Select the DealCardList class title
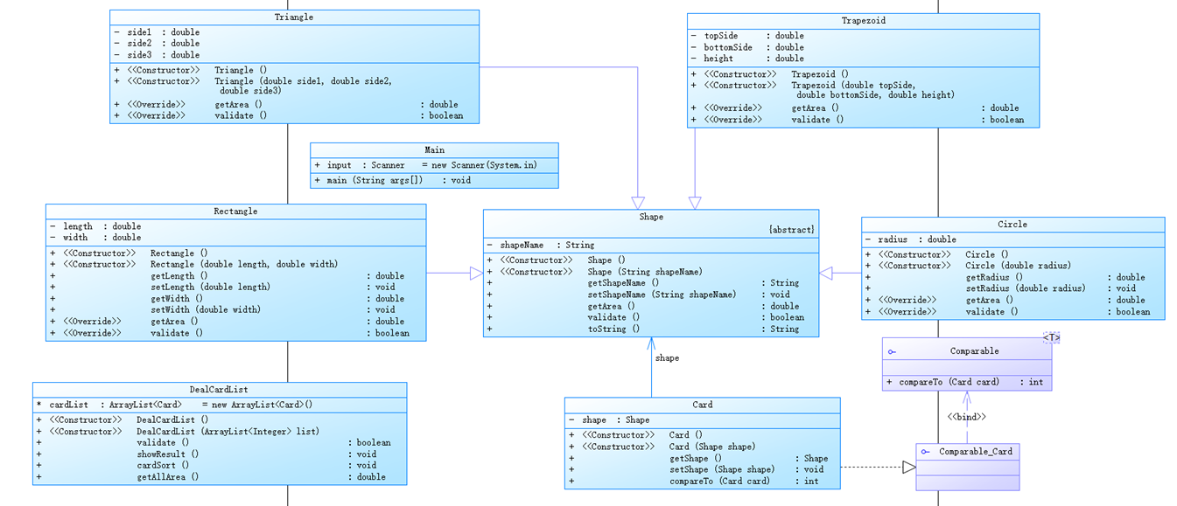 (x=219, y=390)
